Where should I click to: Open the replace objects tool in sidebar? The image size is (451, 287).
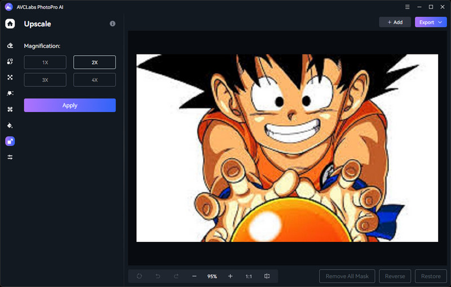coord(10,61)
